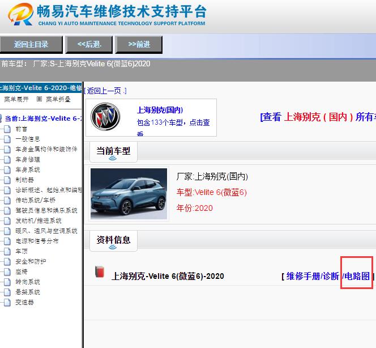The width and height of the screenshot is (376, 348).
Task: Click the 返回上一页 link
Action: pos(105,91)
